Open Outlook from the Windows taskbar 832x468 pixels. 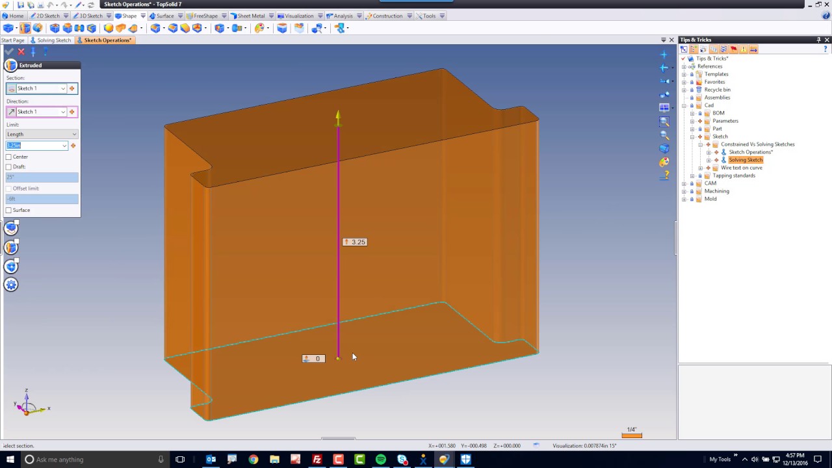coord(211,460)
